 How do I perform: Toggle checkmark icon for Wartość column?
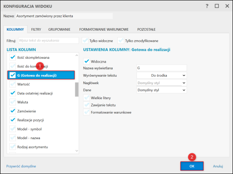click(x=12, y=84)
